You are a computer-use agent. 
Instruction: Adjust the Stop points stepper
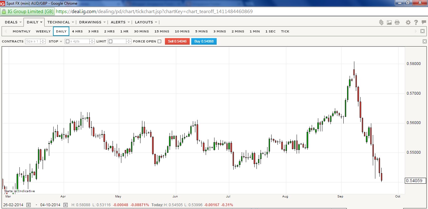point(92,41)
